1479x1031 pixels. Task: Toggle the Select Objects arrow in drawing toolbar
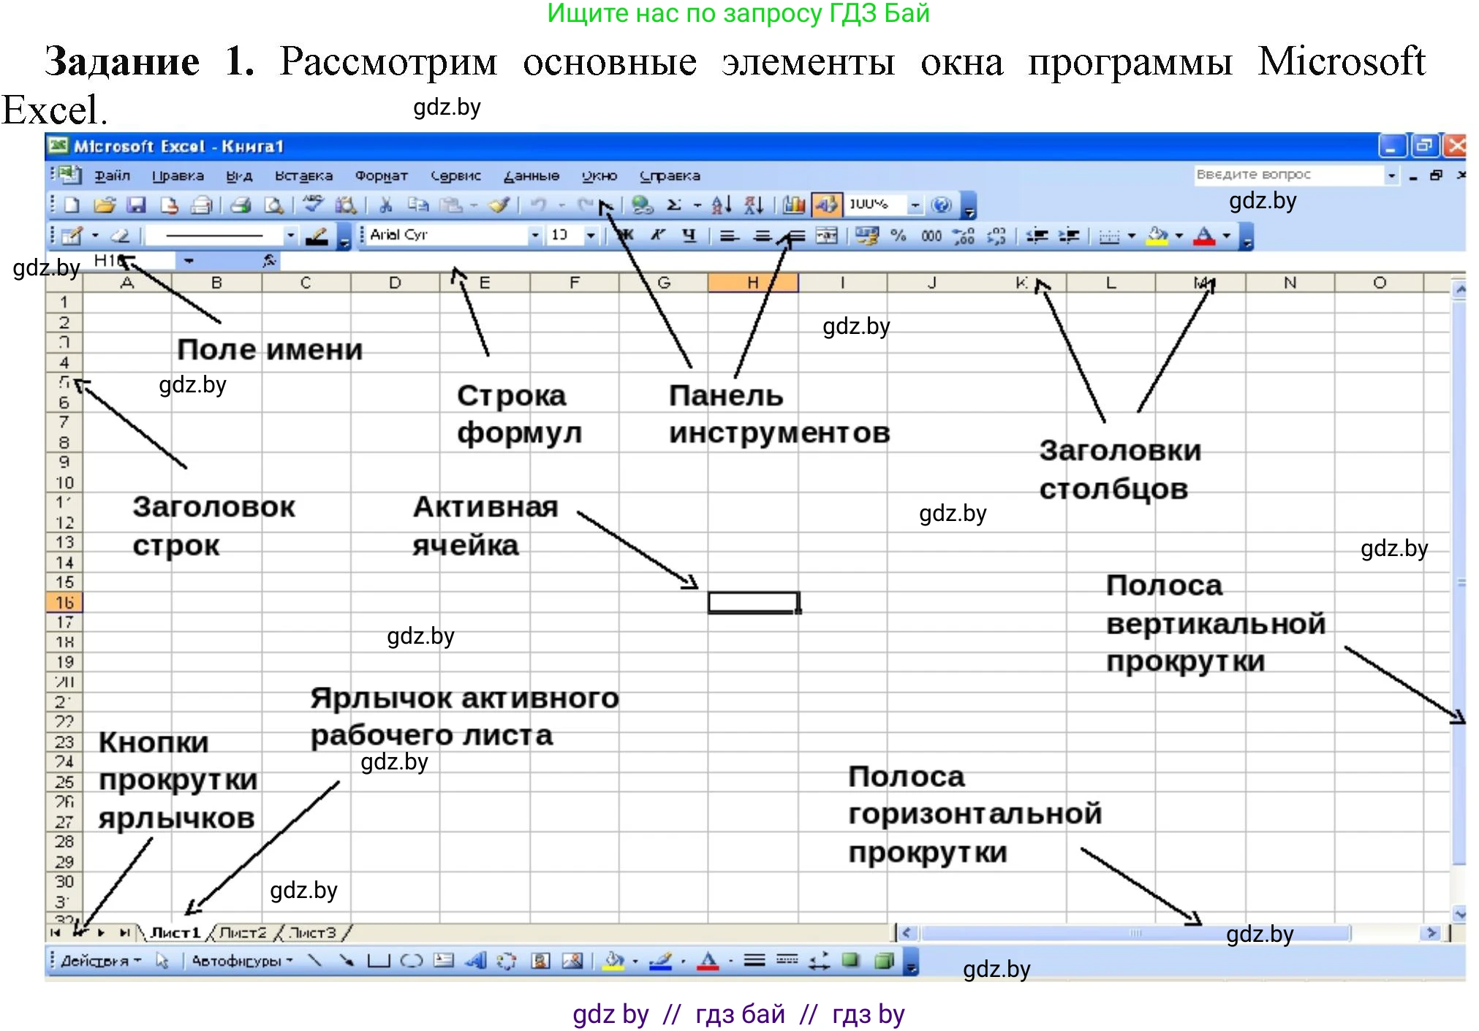[162, 961]
